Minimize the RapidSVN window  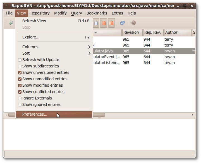(178, 6)
